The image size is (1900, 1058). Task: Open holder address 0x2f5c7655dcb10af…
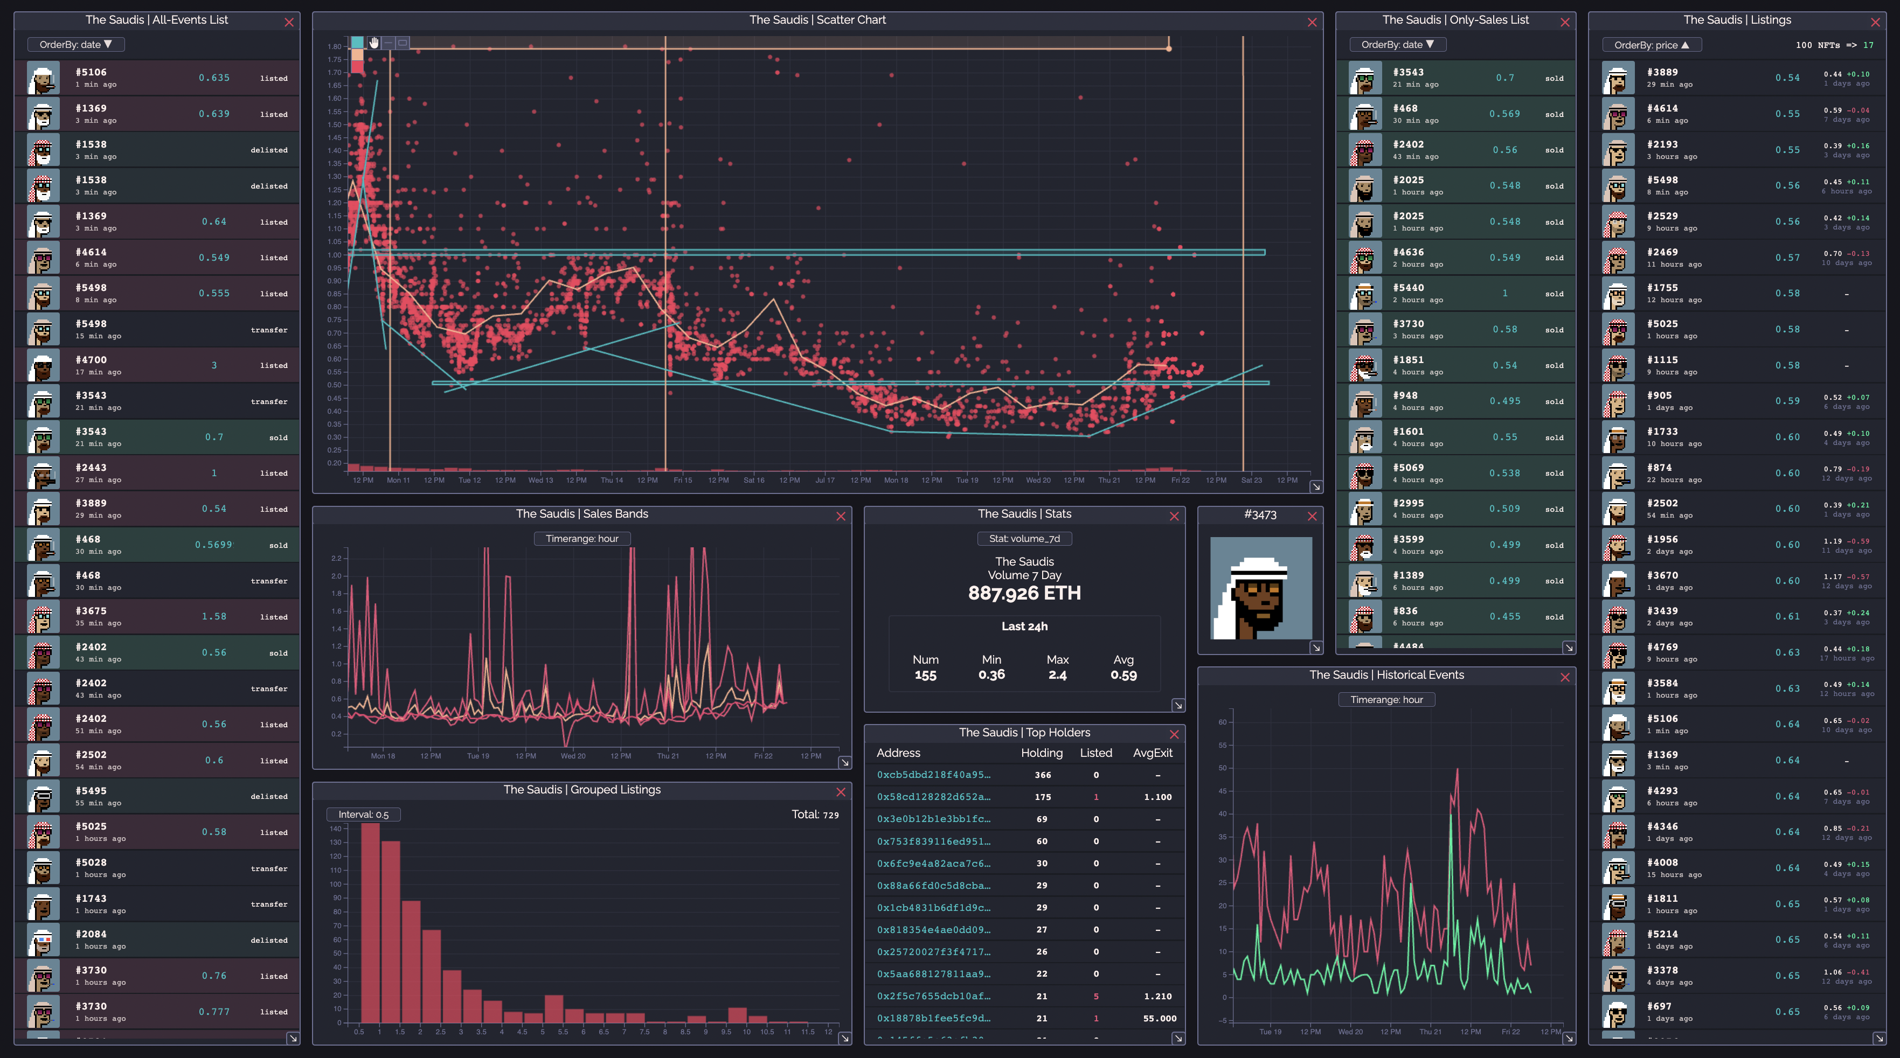pyautogui.click(x=933, y=996)
